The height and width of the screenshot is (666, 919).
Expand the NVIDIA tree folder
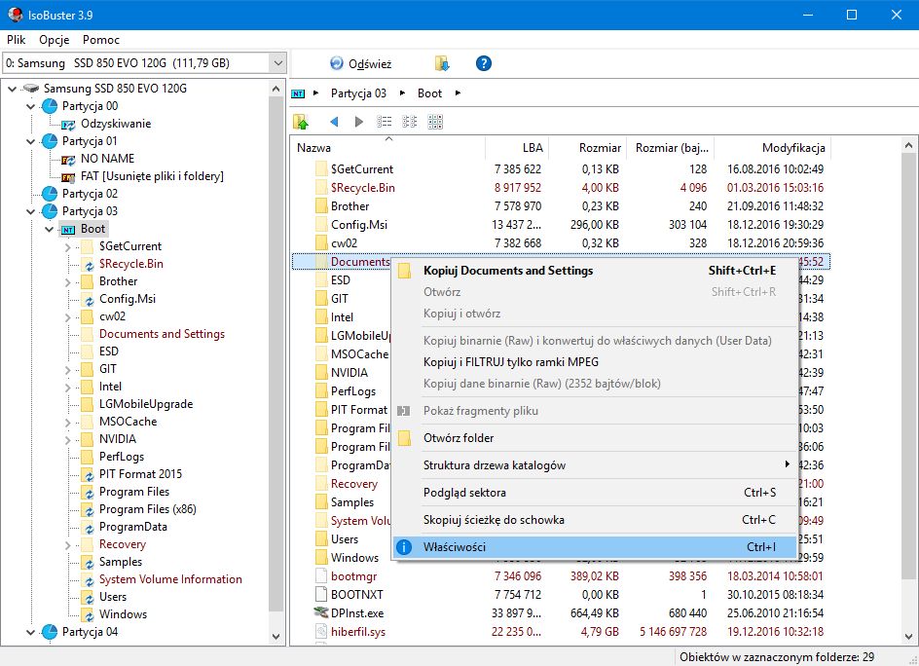[68, 440]
